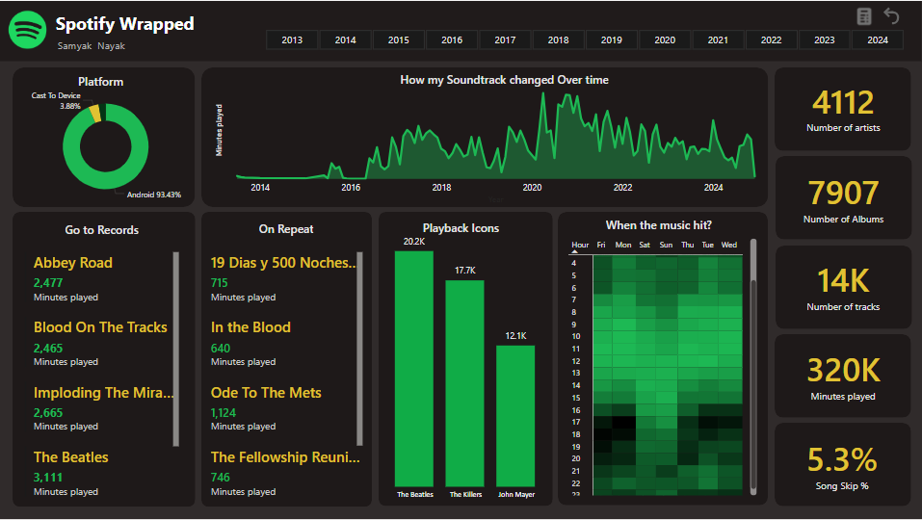Click the 17.7K data label
Screen dimensions: 922x520
[464, 271]
